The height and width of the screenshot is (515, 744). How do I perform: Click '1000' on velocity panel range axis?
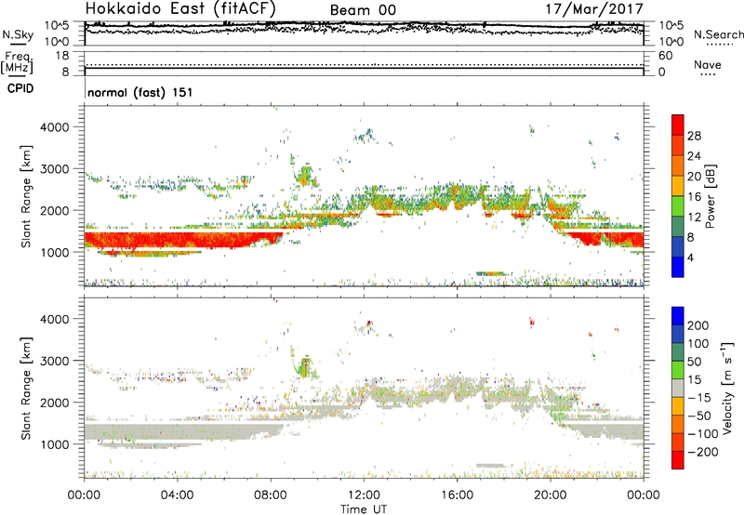click(x=54, y=444)
